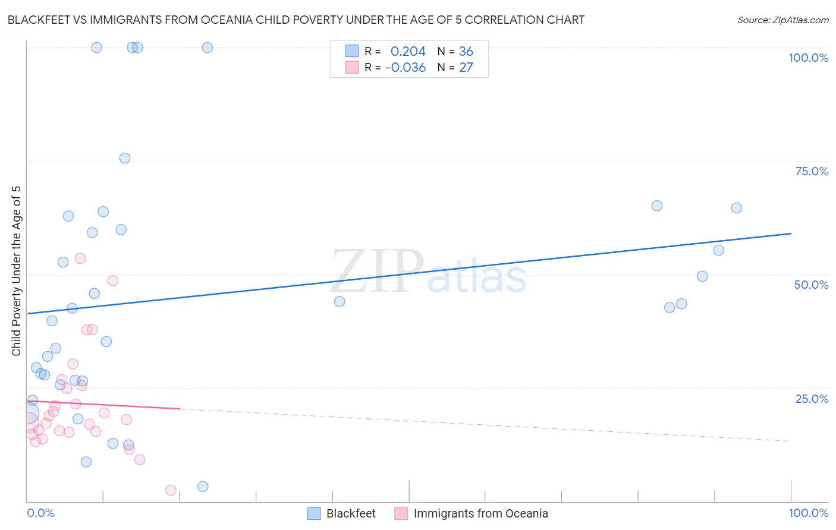Viewport: 836px width, 530px height.
Task: Click the Immigrants from Oceania legend swatch
Action: click(x=401, y=513)
